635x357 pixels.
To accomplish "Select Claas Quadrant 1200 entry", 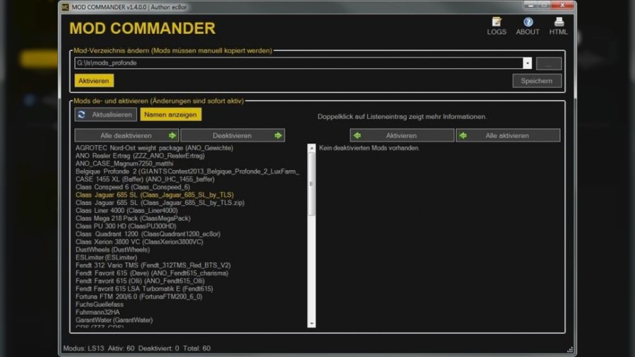I will point(148,234).
